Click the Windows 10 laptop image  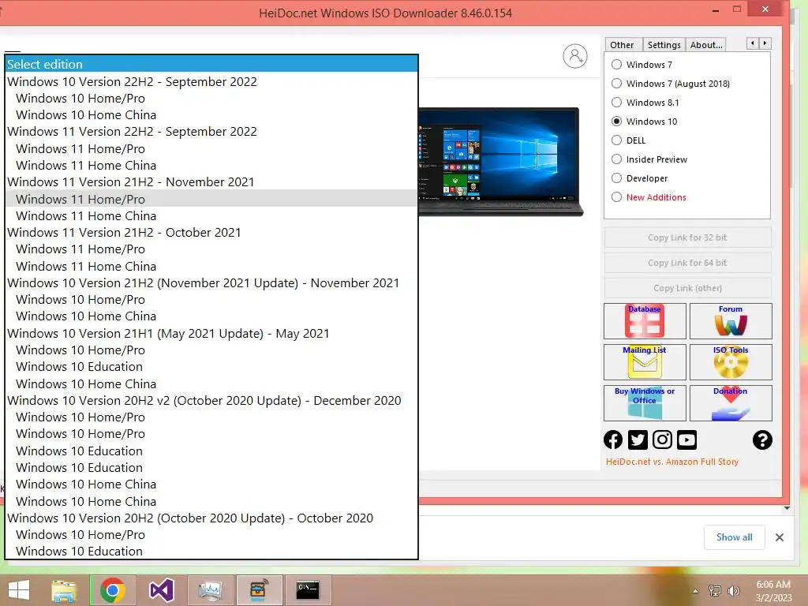499,161
